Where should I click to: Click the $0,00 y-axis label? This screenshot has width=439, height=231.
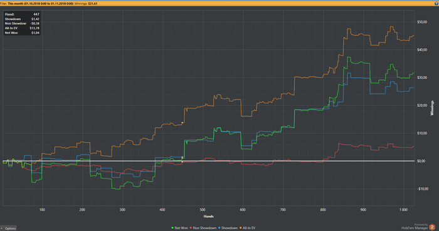[x=421, y=161]
